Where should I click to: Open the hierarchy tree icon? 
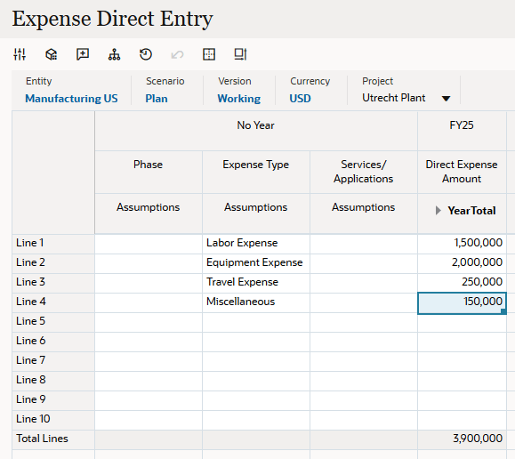[x=115, y=54]
